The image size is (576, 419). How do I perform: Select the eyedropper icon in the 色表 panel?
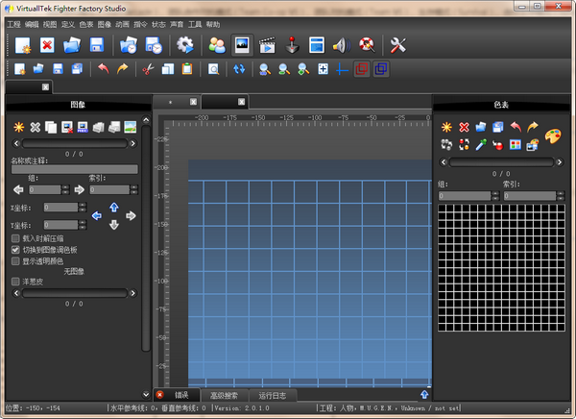pyautogui.click(x=480, y=145)
